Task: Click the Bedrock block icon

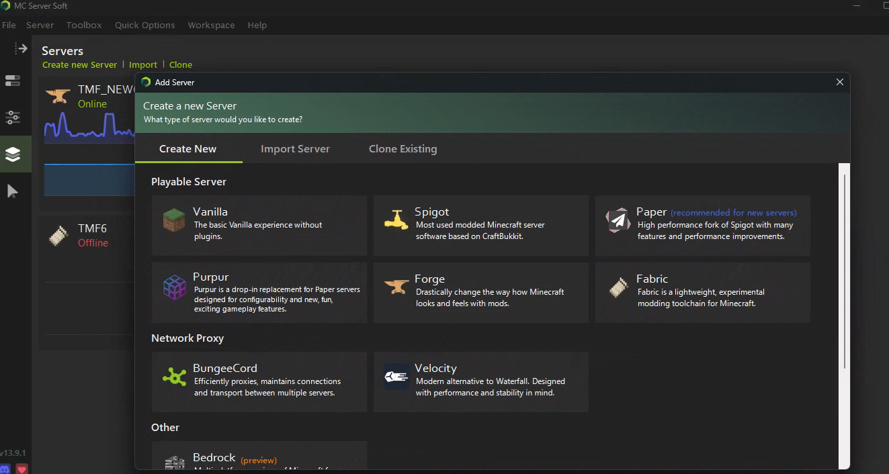Action: click(174, 463)
